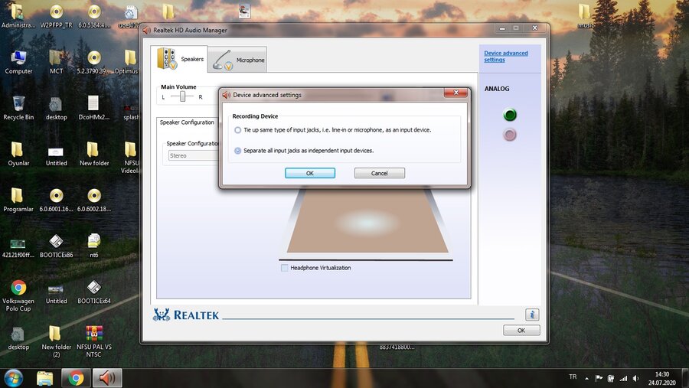Switch to the Microphone tab
This screenshot has height=388, width=689.
pos(238,60)
